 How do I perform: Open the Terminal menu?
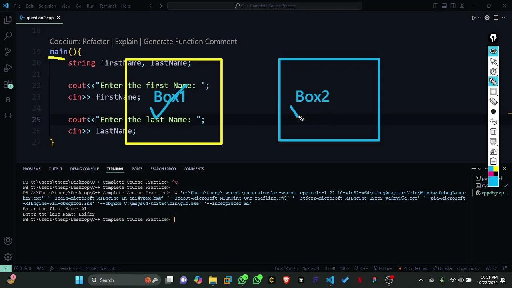[x=107, y=6]
